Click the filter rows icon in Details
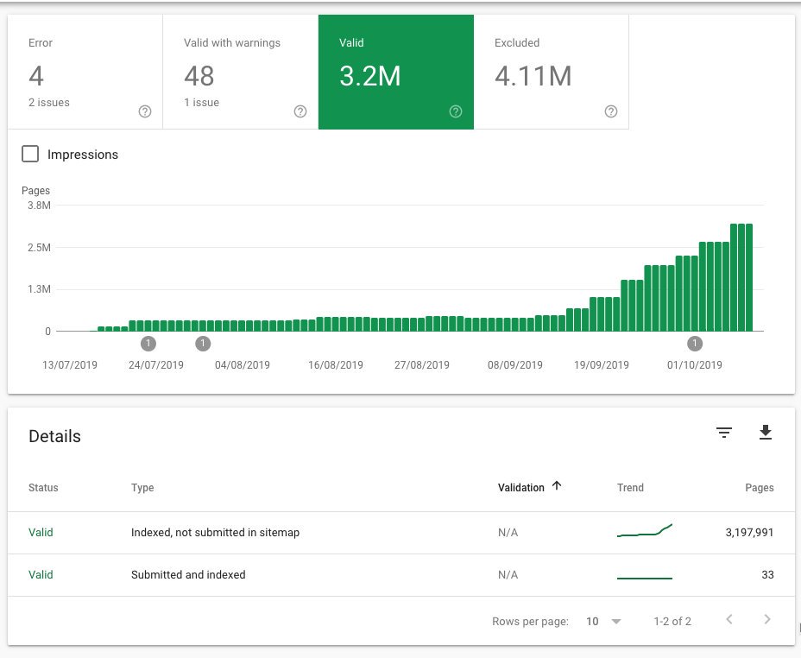This screenshot has height=658, width=801. coord(724,433)
